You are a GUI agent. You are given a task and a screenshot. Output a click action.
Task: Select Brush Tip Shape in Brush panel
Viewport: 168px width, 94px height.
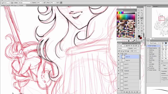pos(153,46)
